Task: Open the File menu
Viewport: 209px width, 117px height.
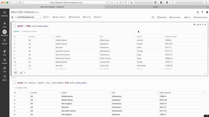Action: (x=46, y=17)
